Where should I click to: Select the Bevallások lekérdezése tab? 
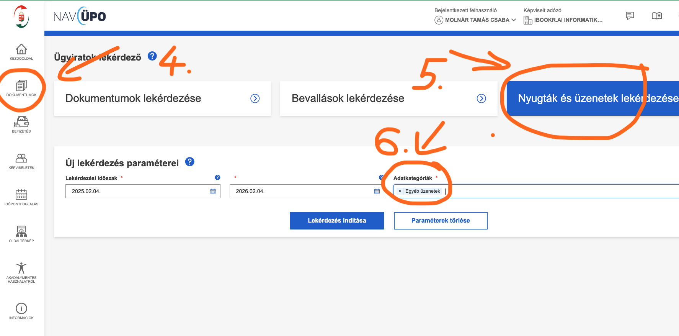(388, 98)
